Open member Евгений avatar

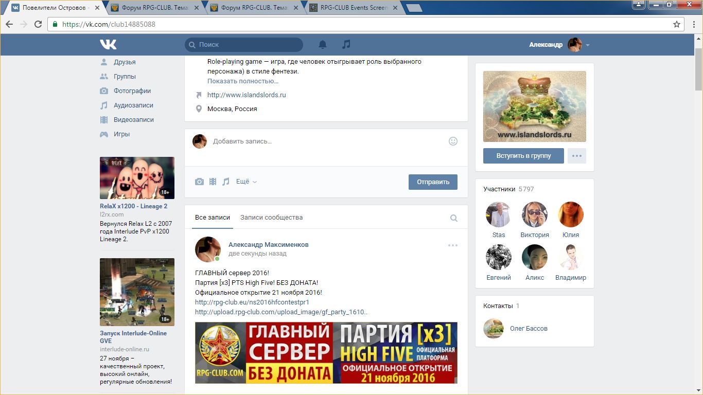[x=499, y=257]
